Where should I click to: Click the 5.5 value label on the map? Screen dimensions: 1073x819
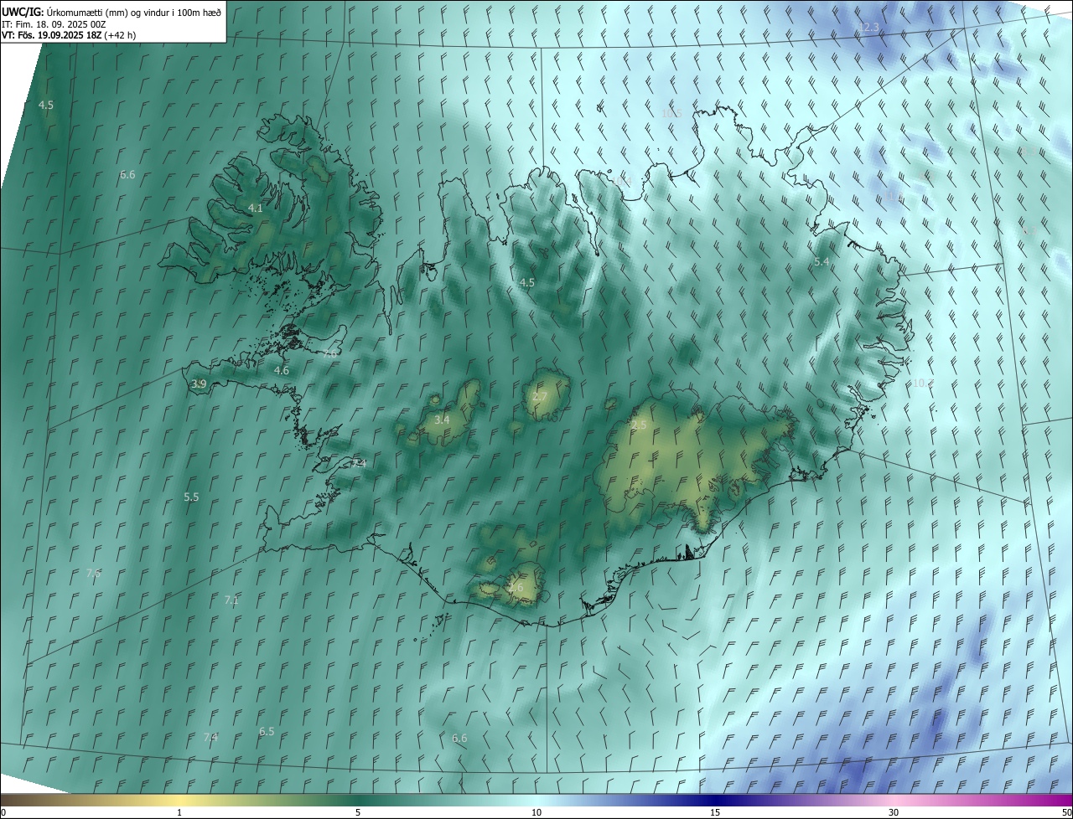point(191,497)
